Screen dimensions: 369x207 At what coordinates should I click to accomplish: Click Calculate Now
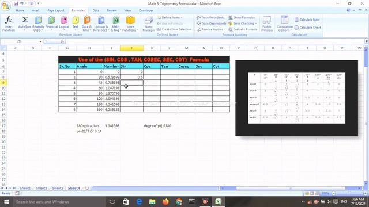point(307,20)
